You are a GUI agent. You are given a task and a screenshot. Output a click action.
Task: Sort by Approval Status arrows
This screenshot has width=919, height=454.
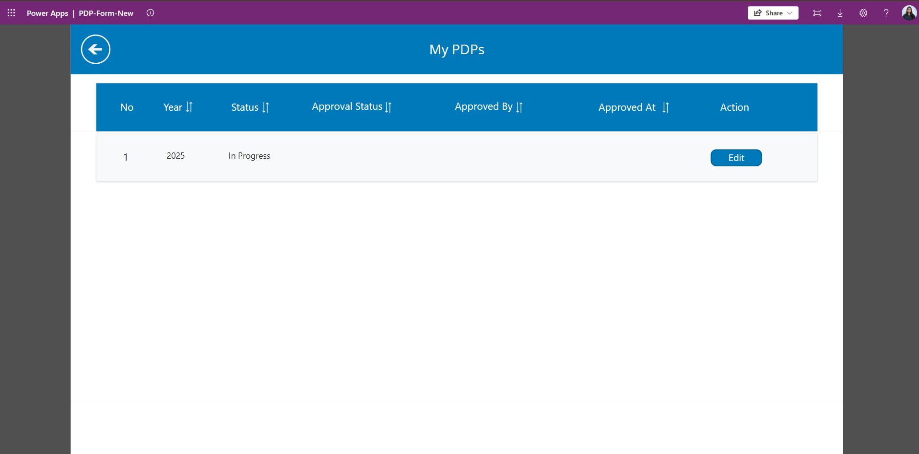click(389, 107)
